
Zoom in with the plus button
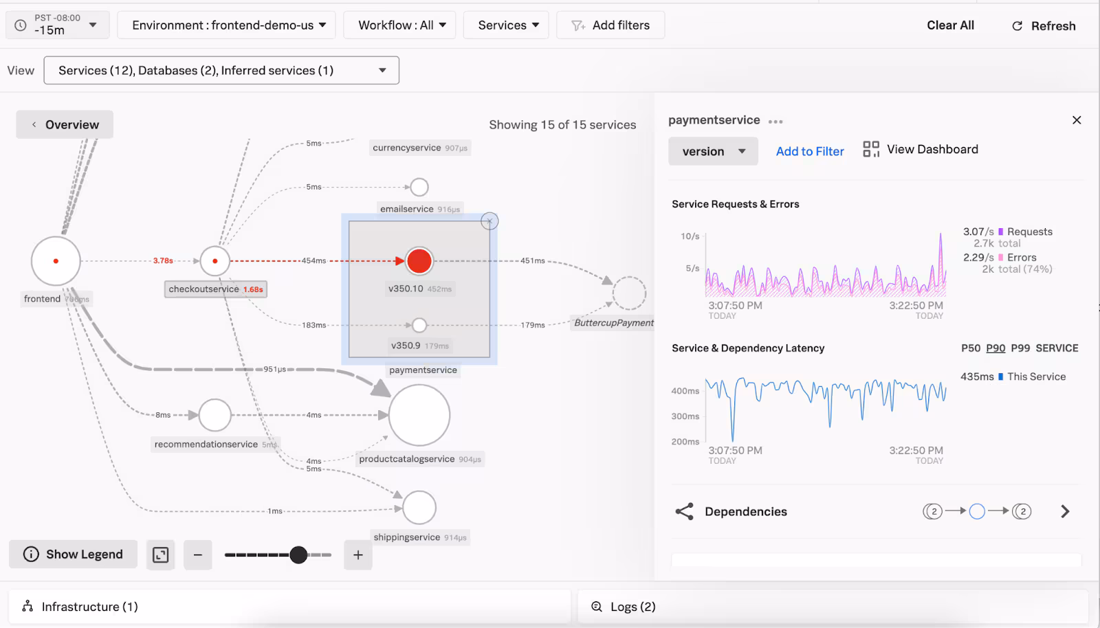click(358, 555)
